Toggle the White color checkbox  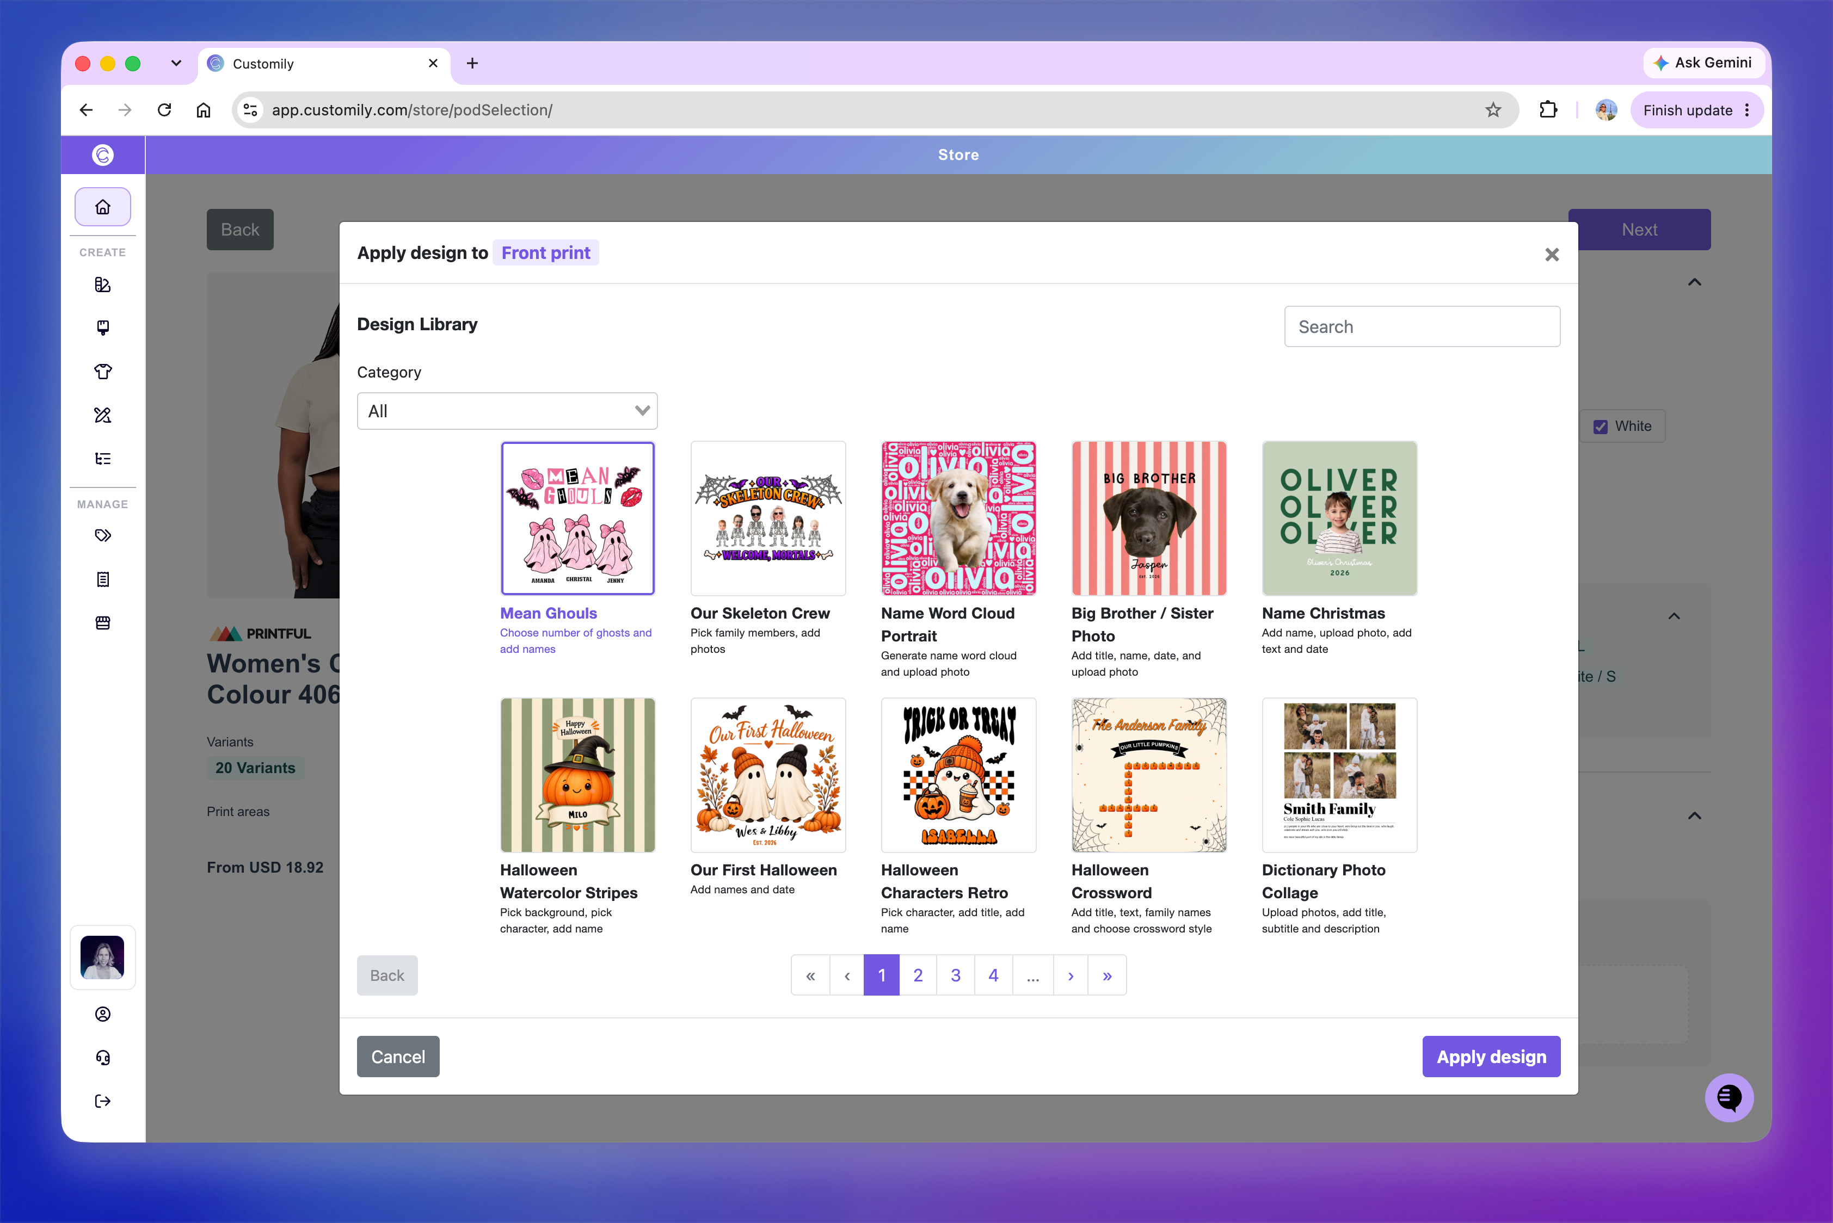(x=1601, y=427)
